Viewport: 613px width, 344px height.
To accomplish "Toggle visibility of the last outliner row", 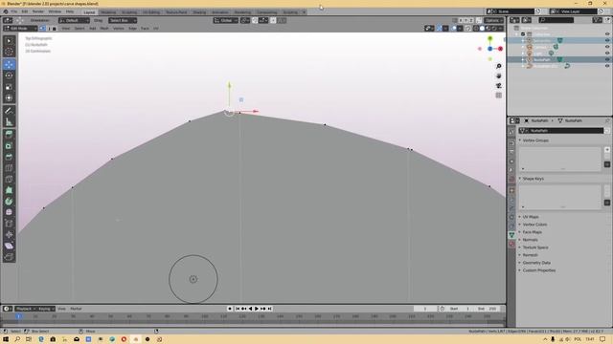I will (607, 66).
